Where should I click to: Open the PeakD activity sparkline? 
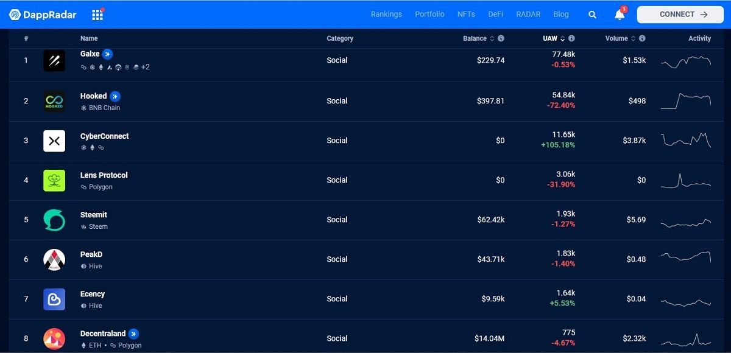[686, 257]
